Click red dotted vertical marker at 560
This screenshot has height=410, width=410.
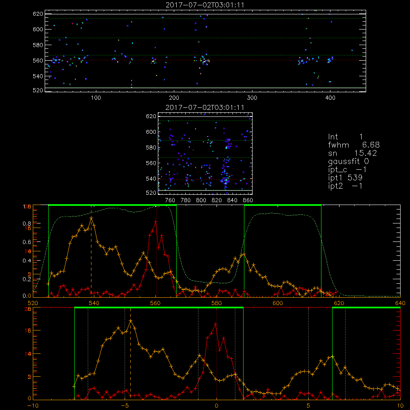pos(156,251)
